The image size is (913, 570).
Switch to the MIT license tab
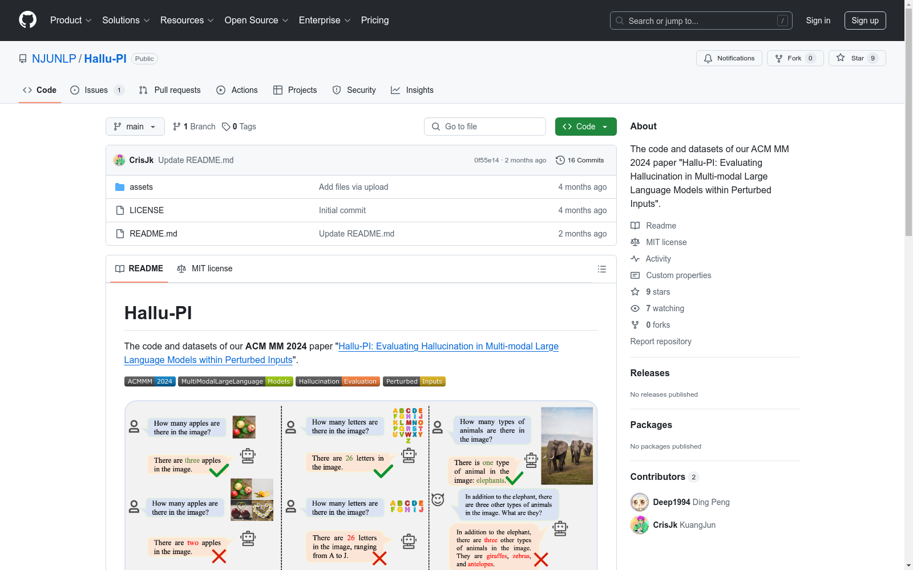point(205,268)
